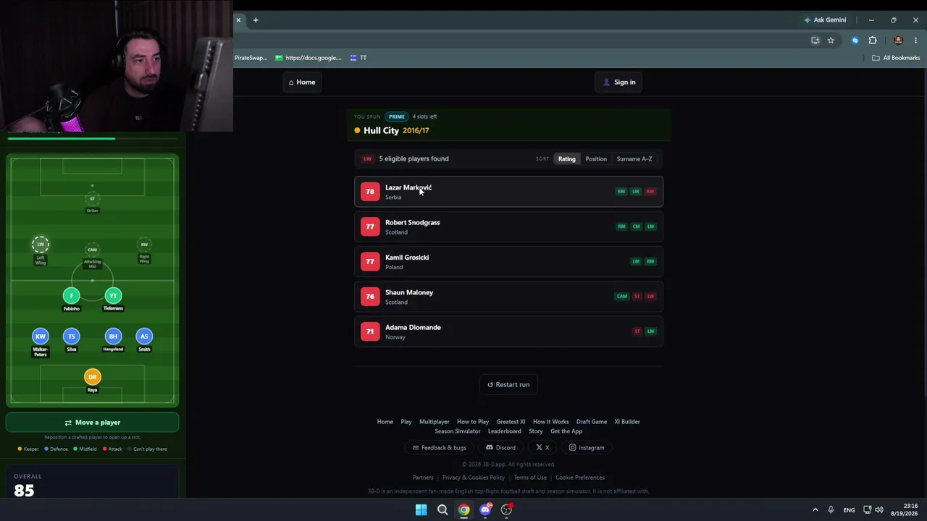The height and width of the screenshot is (521, 927).
Task: Pick Adama Diomande from the player list
Action: (x=508, y=331)
